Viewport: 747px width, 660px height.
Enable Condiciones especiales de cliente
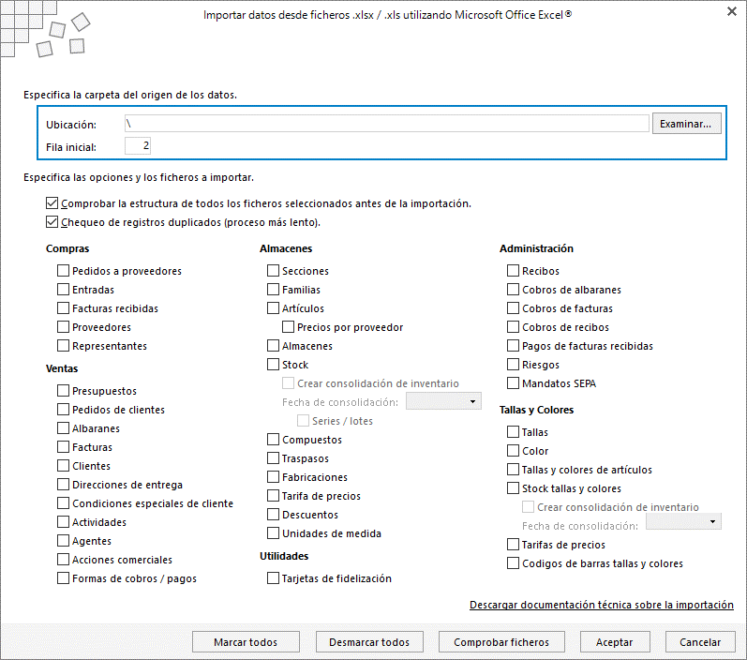pyautogui.click(x=64, y=503)
